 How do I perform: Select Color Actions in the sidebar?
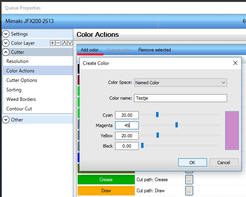click(x=38, y=71)
